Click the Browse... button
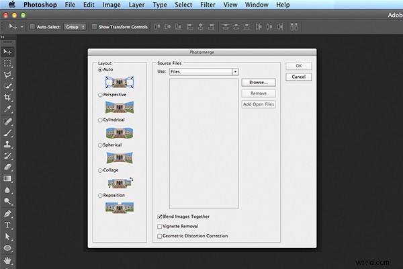 pyautogui.click(x=259, y=82)
